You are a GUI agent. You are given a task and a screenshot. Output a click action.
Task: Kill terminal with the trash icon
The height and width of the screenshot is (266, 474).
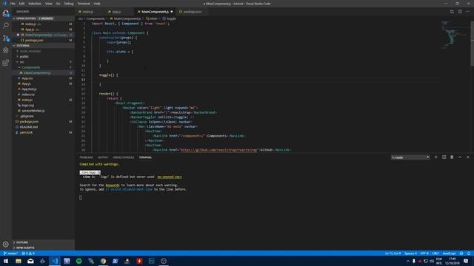(x=452, y=157)
